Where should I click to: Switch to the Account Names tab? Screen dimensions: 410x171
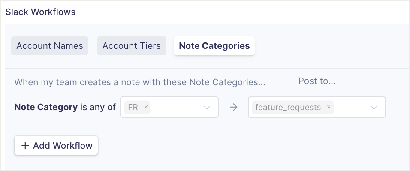pos(50,46)
